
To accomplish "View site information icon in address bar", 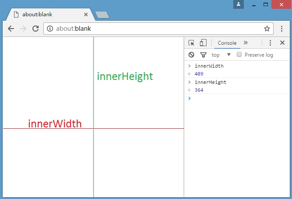I will (x=50, y=29).
